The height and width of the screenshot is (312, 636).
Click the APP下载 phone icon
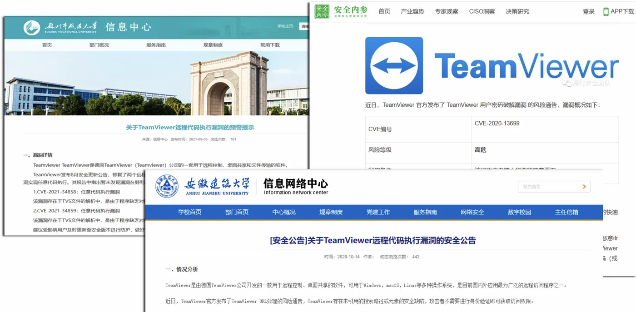click(606, 12)
